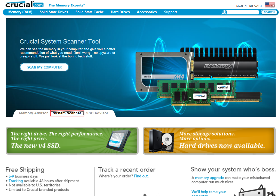Open the Solid State Cache menu
The height and width of the screenshot is (196, 280).
[x=90, y=12]
